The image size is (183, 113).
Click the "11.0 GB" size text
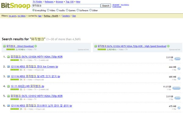tap(167, 87)
